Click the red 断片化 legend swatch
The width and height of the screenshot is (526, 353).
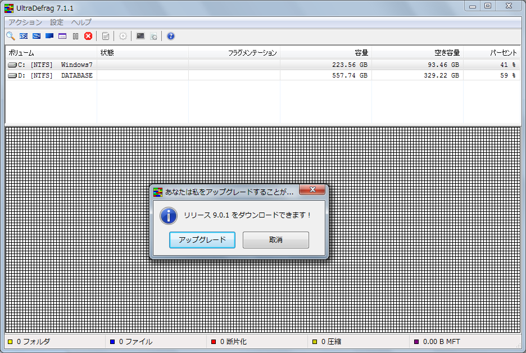(214, 342)
